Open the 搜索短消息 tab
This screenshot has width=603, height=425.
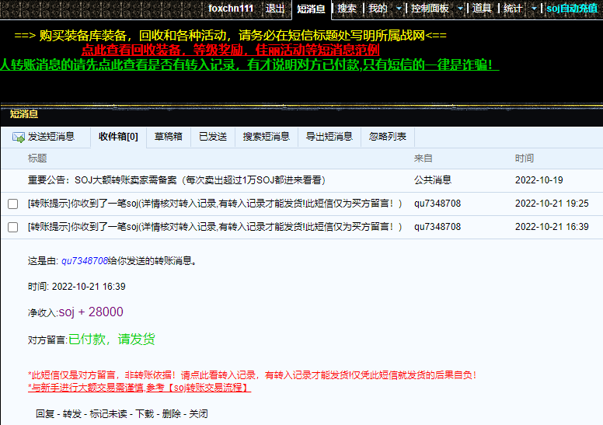(x=266, y=137)
